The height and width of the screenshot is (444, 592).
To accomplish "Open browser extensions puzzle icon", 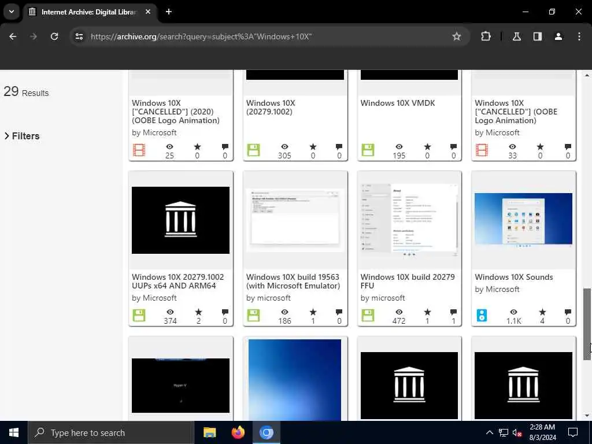I will point(486,36).
